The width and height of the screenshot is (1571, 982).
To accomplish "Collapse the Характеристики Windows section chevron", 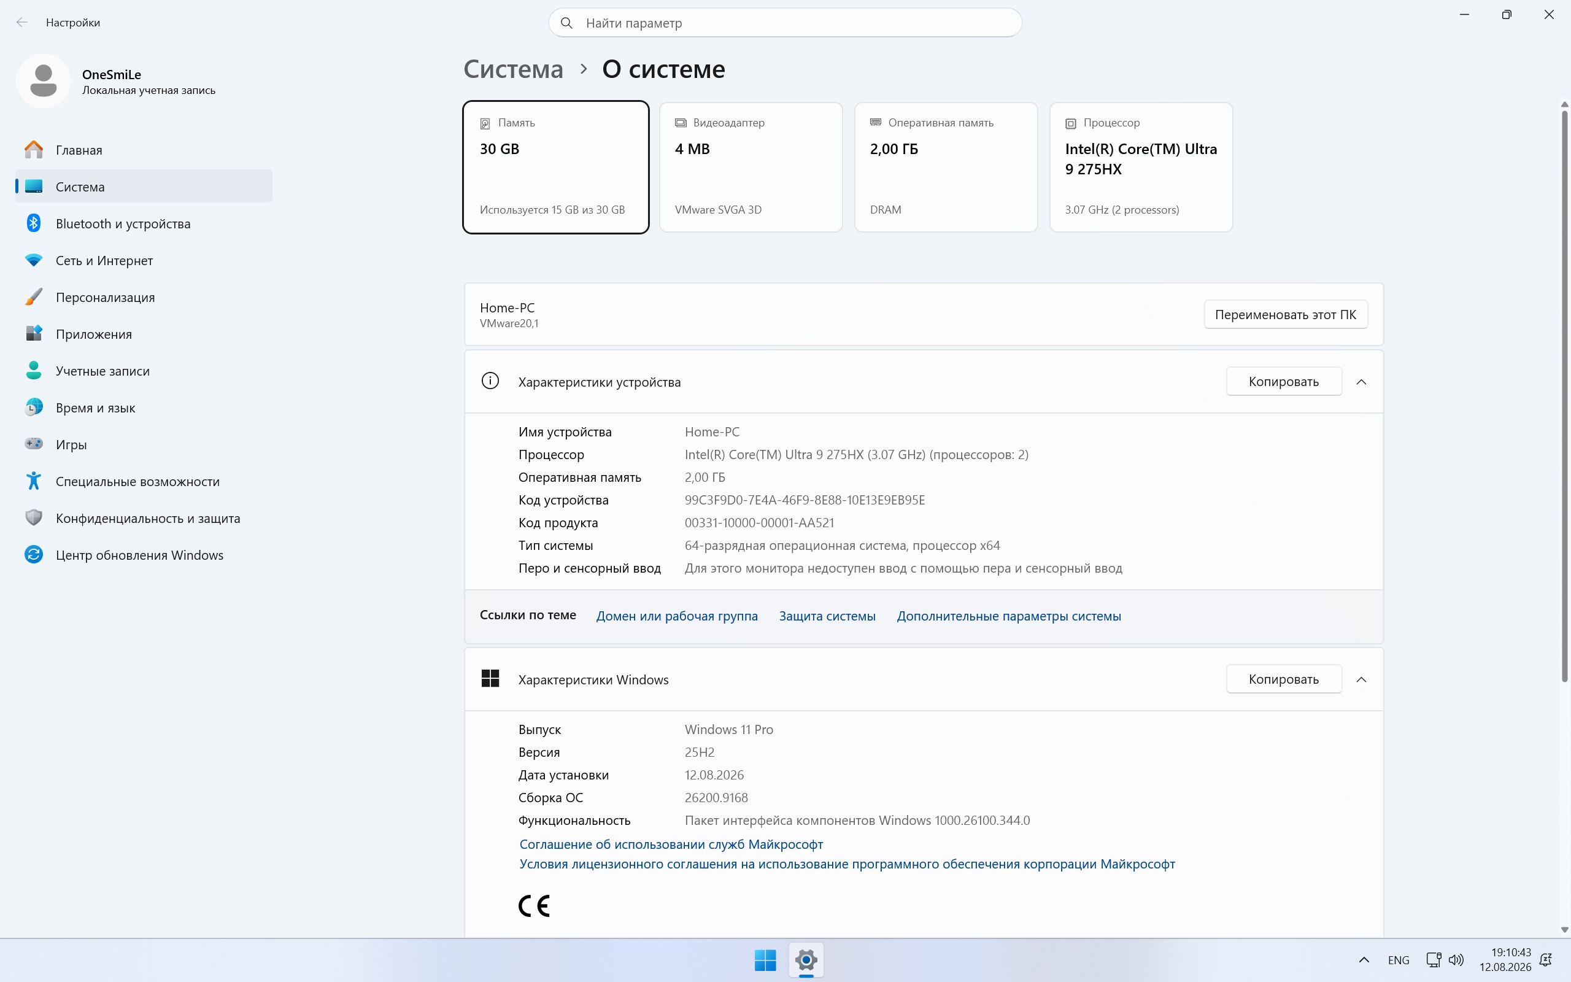I will coord(1361,679).
